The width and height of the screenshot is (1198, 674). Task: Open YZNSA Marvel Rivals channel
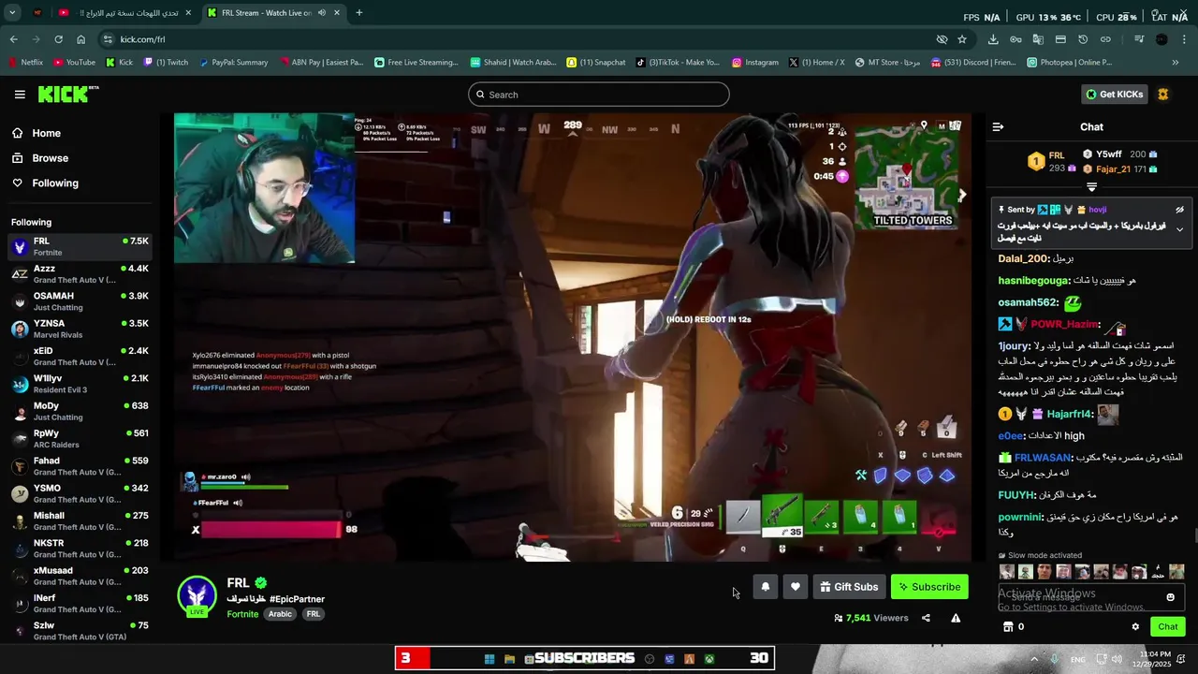(80, 330)
